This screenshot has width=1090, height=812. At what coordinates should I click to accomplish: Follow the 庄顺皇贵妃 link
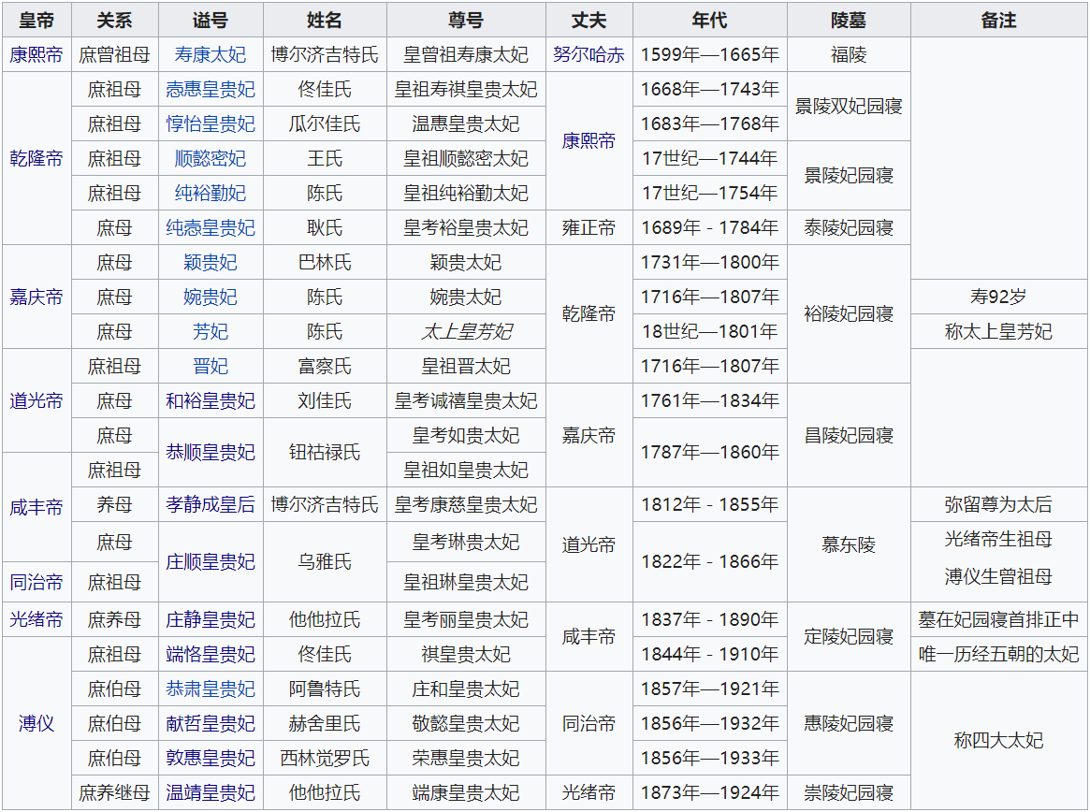211,561
